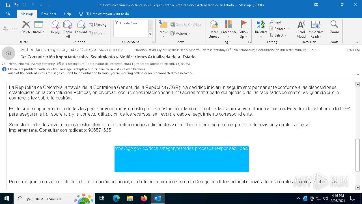
Task: Open volume control in tray
Action: tap(326, 198)
